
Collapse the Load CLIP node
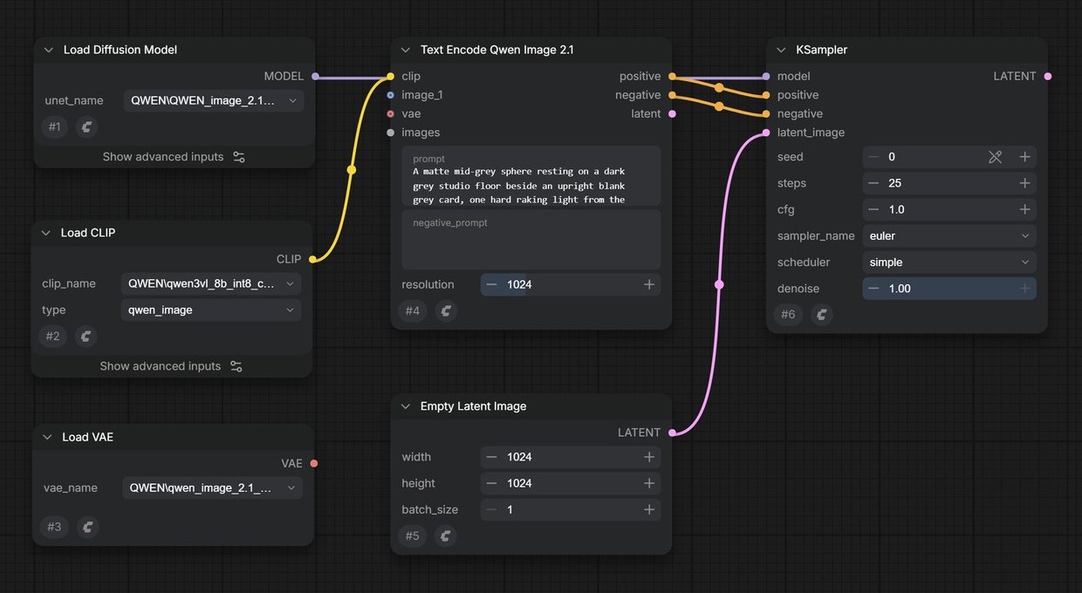[45, 233]
